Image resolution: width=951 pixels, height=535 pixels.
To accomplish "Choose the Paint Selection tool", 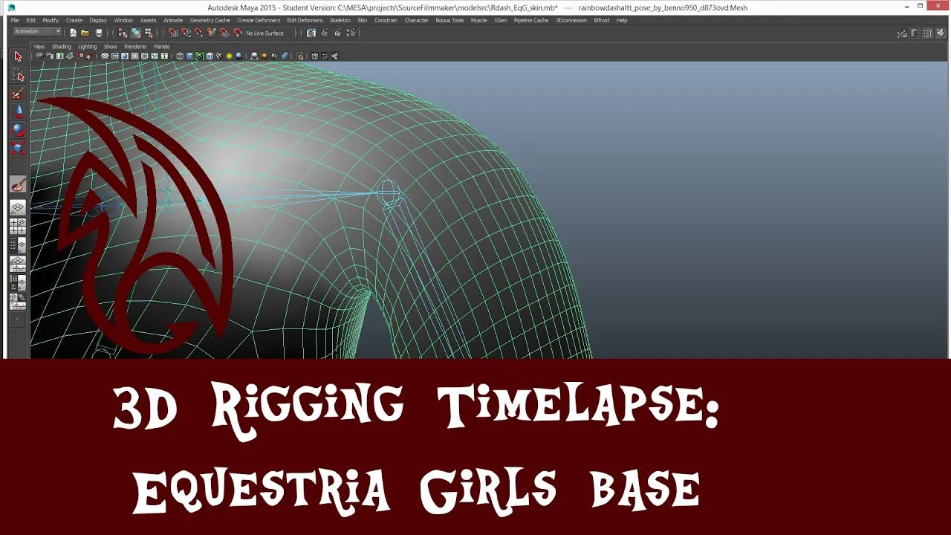I will pos(18,94).
